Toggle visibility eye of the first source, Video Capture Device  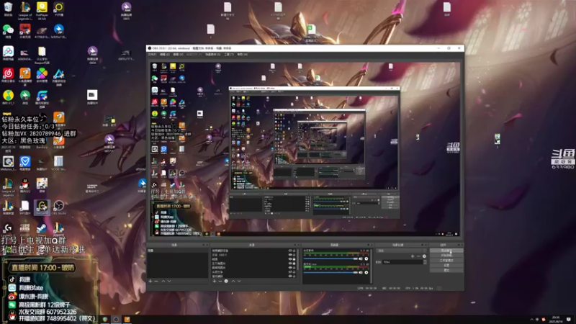(x=290, y=251)
